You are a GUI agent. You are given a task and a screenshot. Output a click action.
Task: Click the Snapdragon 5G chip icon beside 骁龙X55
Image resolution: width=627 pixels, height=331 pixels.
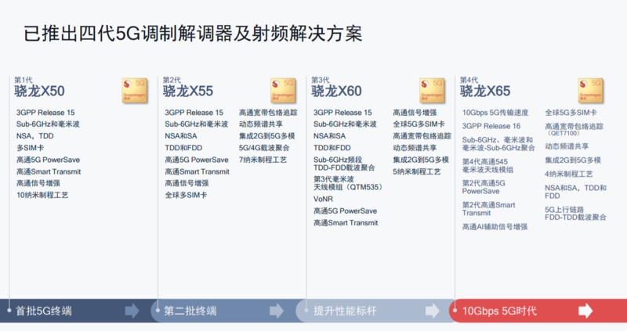pos(283,91)
